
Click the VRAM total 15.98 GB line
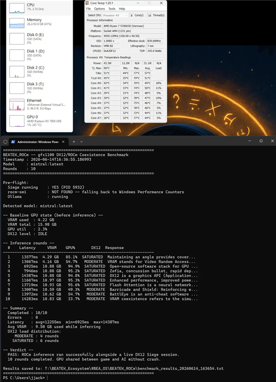click(x=32, y=224)
